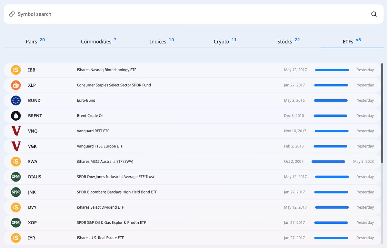
Task: Click "Consumer Staples Select Sector SPDR Fund"
Action: point(114,85)
